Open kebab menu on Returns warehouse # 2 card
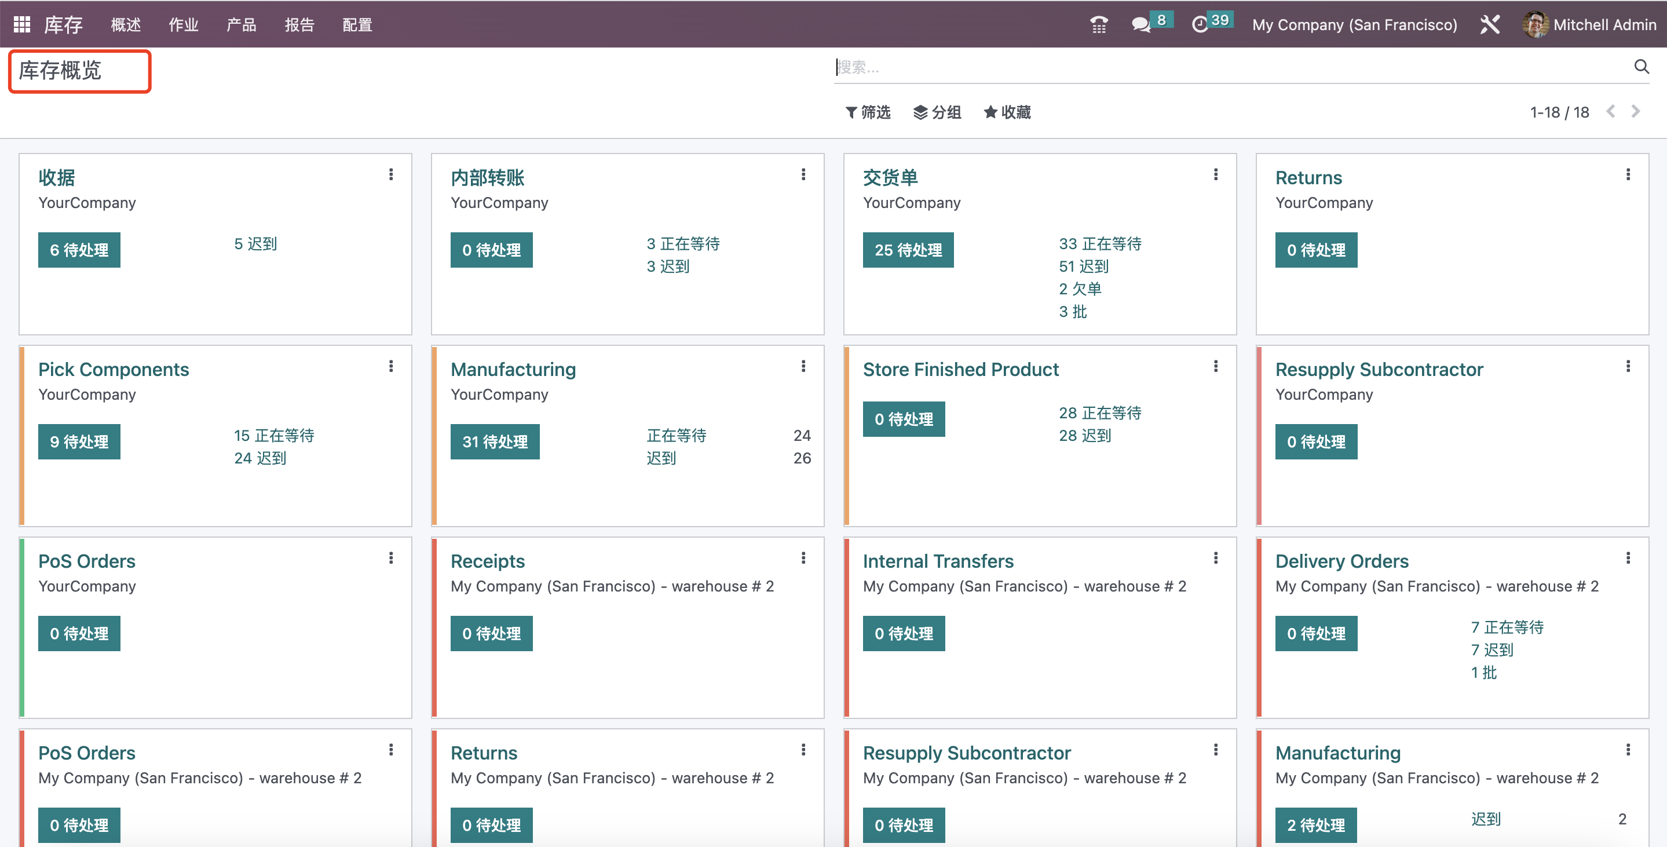Screen dimensions: 1667x847 coord(803,749)
